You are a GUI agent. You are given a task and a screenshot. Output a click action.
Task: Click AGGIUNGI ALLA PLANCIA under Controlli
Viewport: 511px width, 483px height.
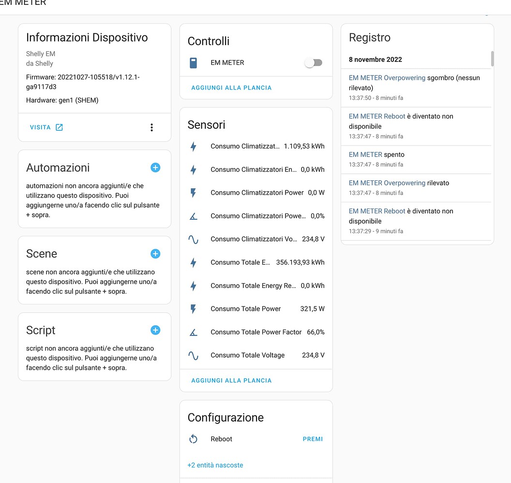[231, 88]
